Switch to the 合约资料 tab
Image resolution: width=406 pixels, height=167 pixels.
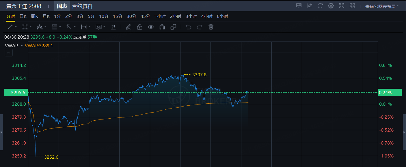tap(82, 6)
